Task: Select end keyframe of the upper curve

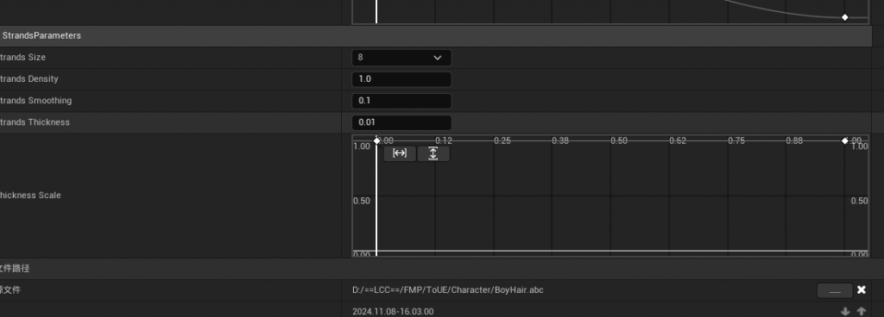Action: pos(844,17)
